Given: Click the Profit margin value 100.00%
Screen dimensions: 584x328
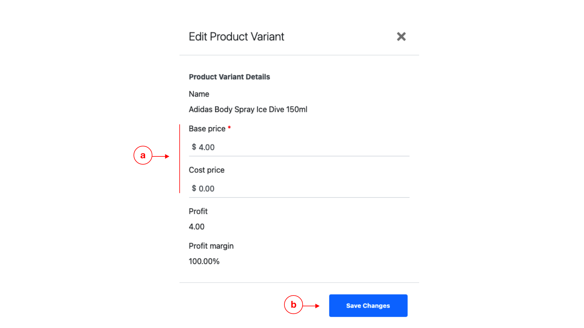Looking at the screenshot, I should click(204, 261).
